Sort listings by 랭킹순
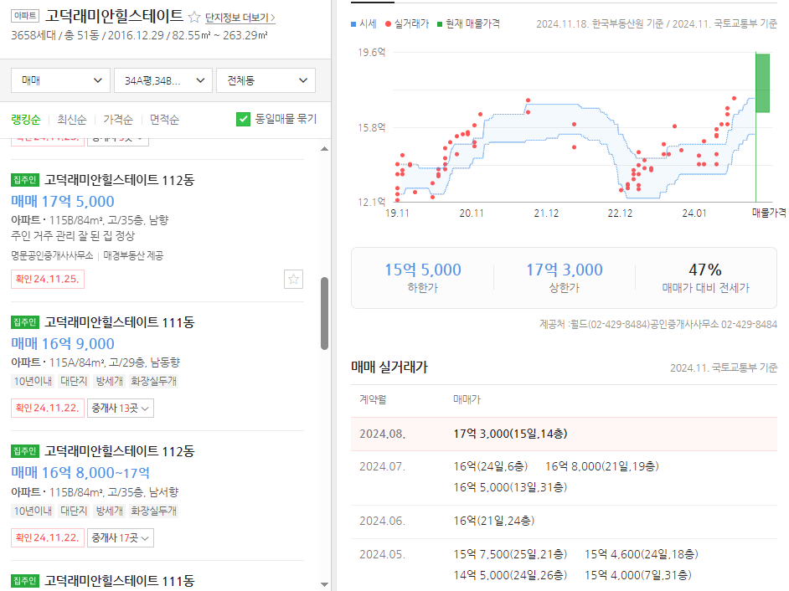Viewport: 789px width, 591px height. tap(26, 119)
